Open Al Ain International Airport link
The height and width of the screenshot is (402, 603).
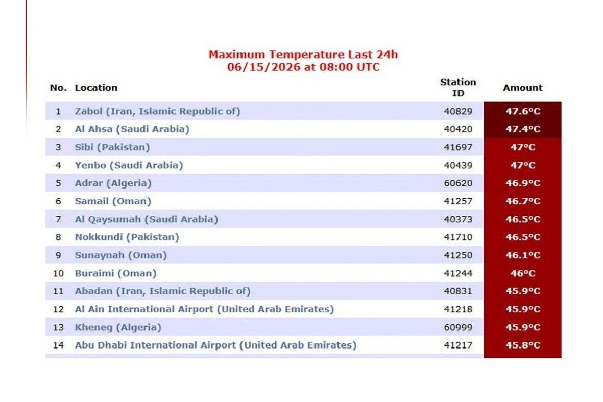click(x=204, y=310)
